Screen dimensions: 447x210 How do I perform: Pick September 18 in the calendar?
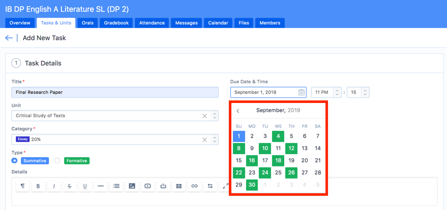(278, 160)
